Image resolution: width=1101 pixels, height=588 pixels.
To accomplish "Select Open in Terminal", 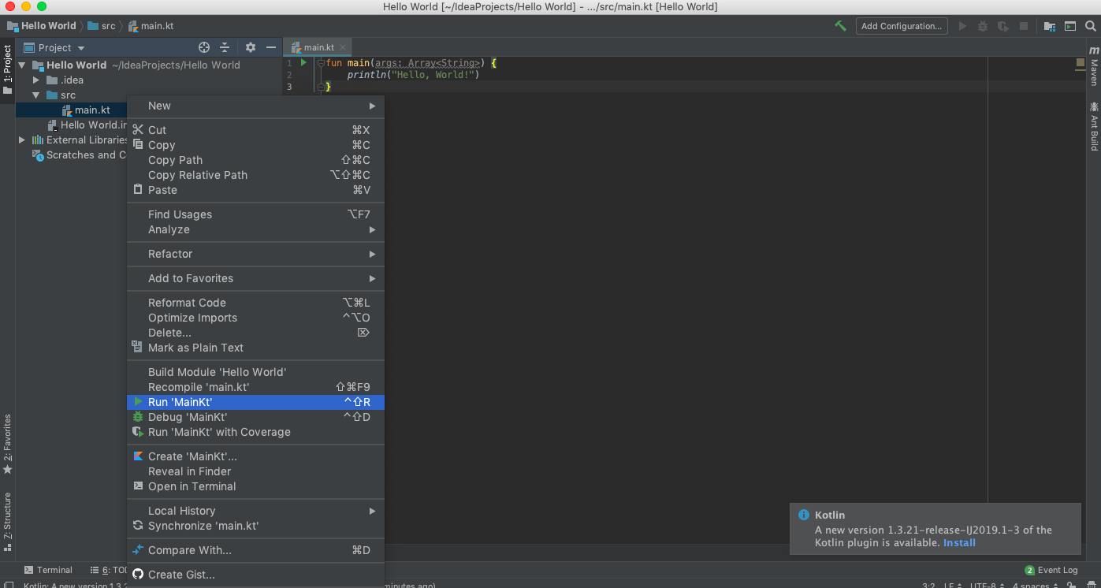I will coord(255,486).
